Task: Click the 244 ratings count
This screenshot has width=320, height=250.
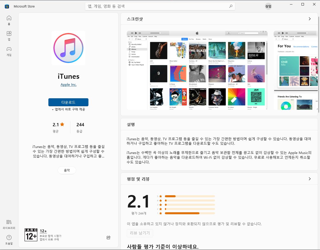Action: click(80, 124)
